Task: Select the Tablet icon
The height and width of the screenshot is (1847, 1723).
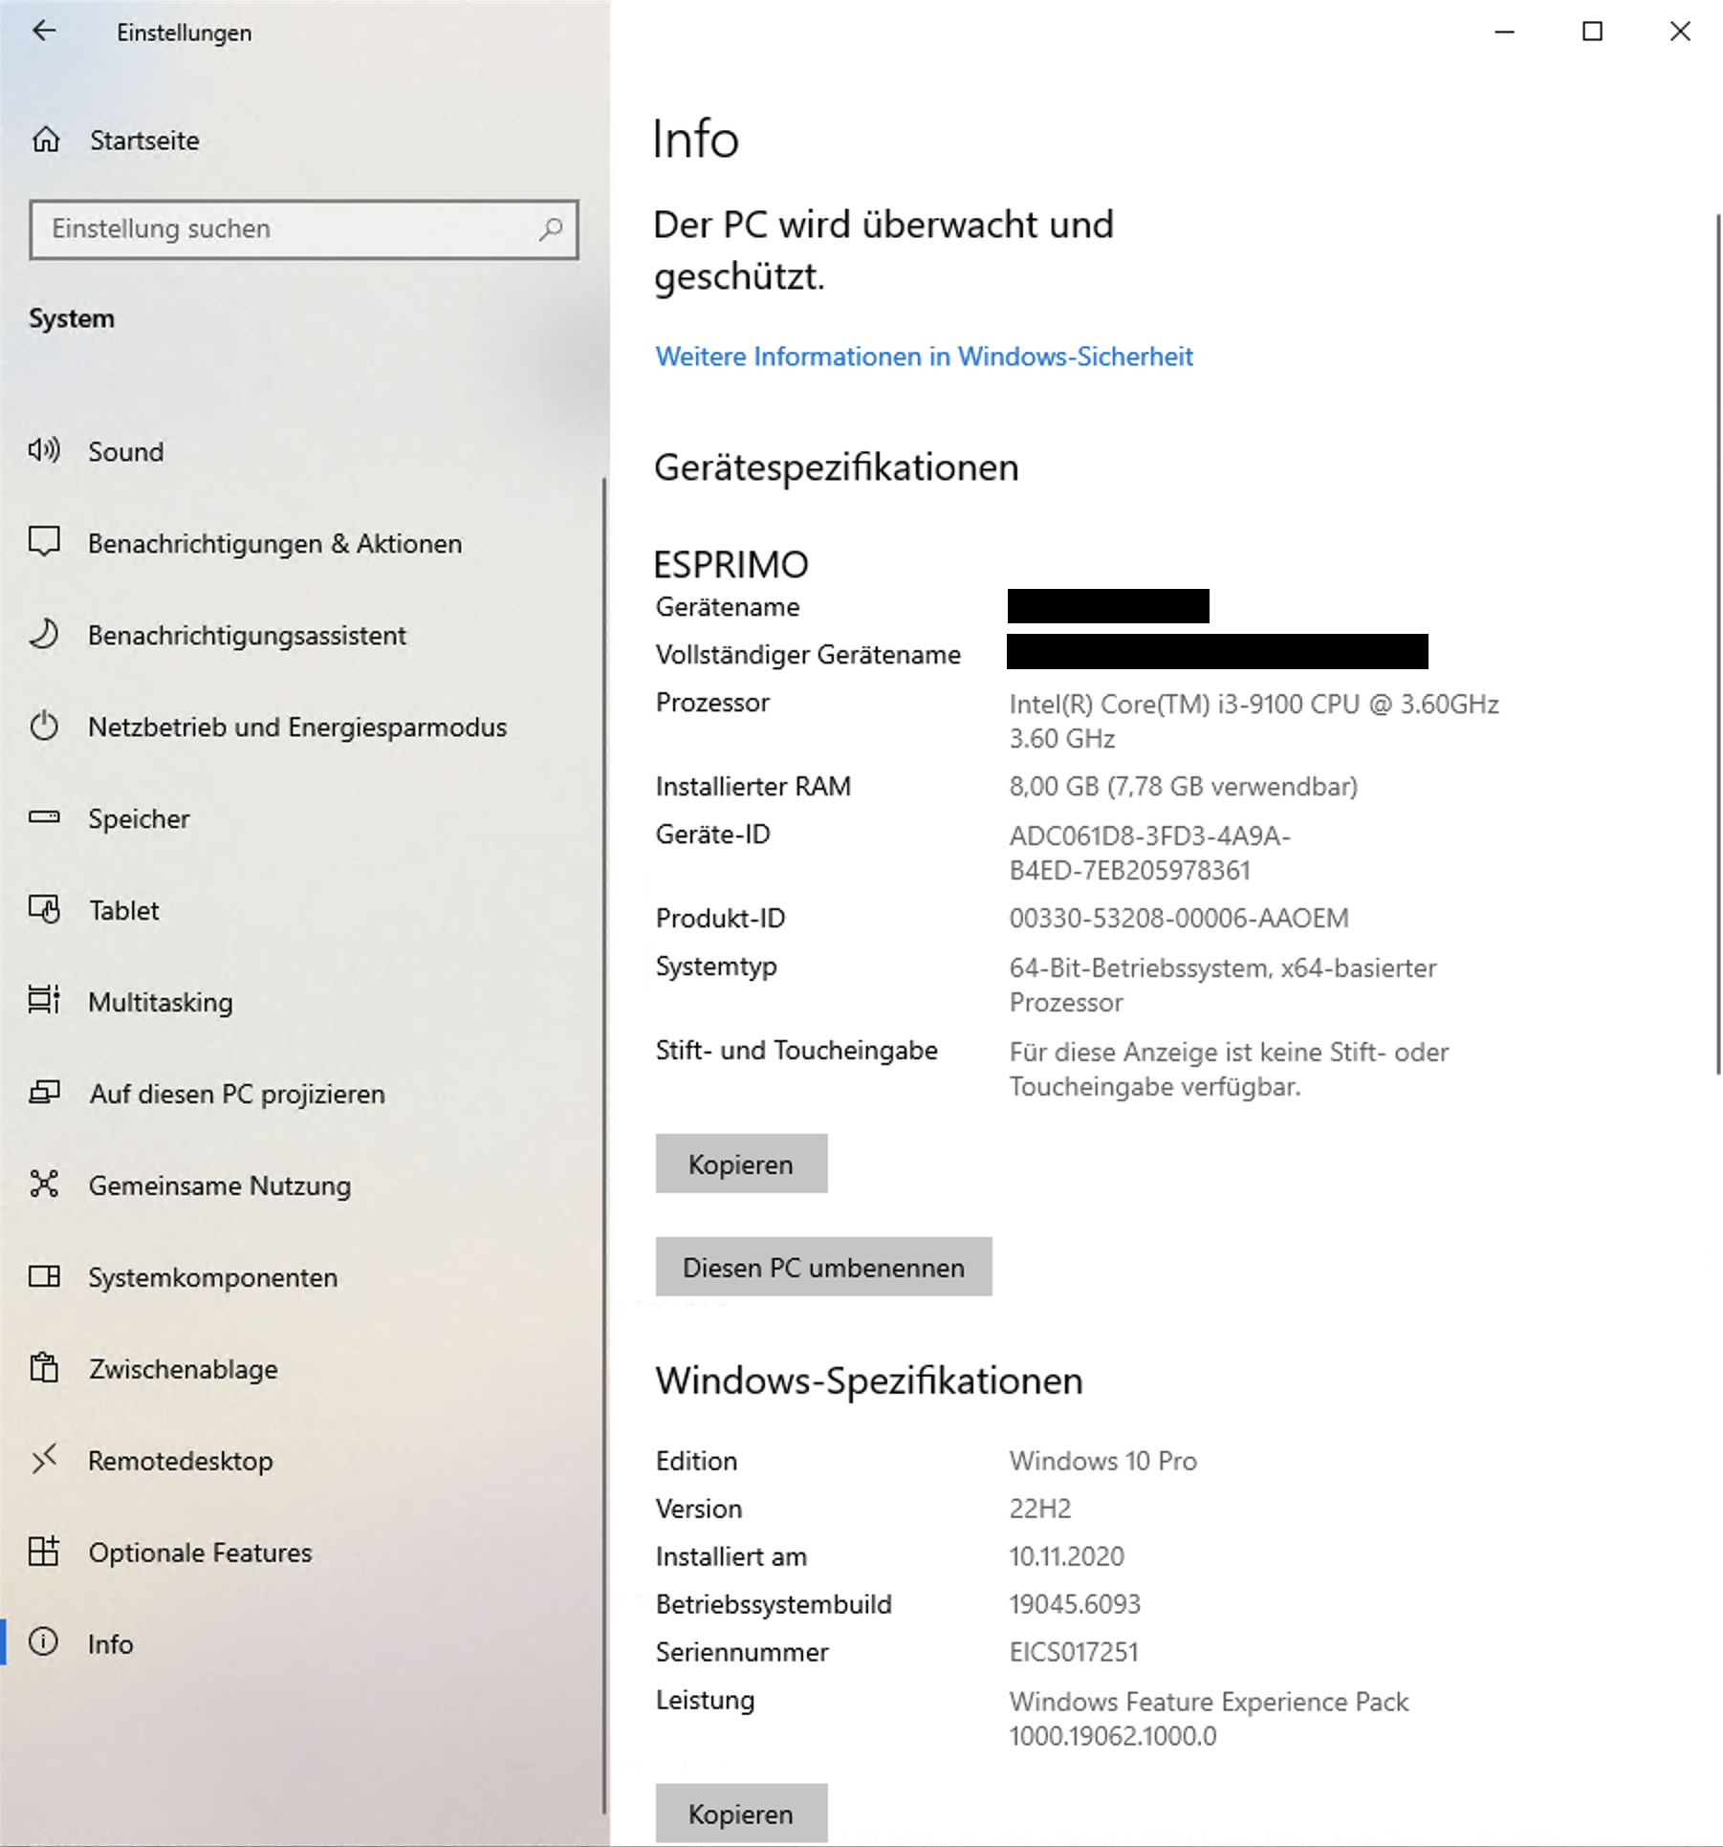Action: [x=44, y=909]
